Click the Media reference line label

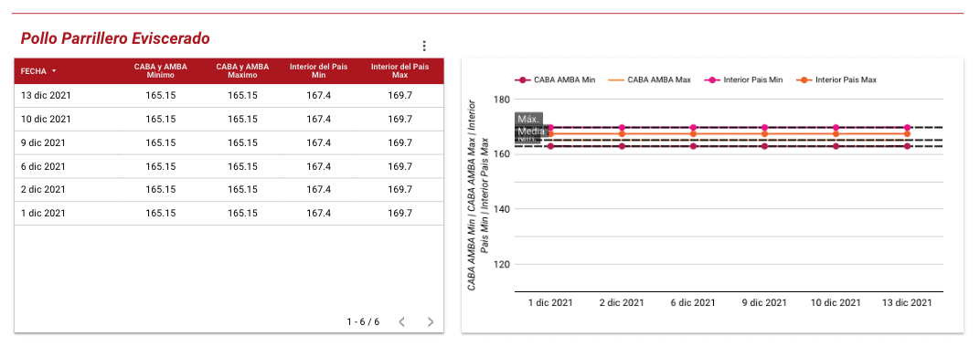(x=531, y=131)
